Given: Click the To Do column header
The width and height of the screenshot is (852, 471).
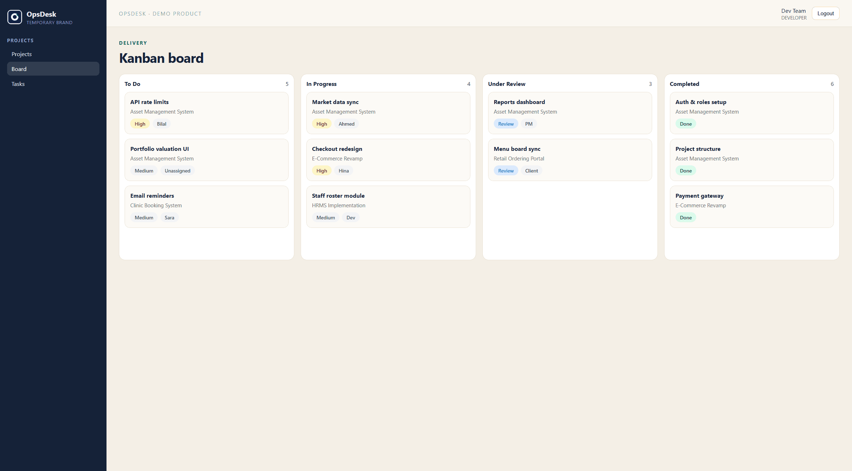Looking at the screenshot, I should coord(132,84).
